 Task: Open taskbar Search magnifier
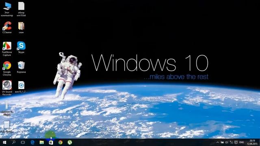(14, 142)
